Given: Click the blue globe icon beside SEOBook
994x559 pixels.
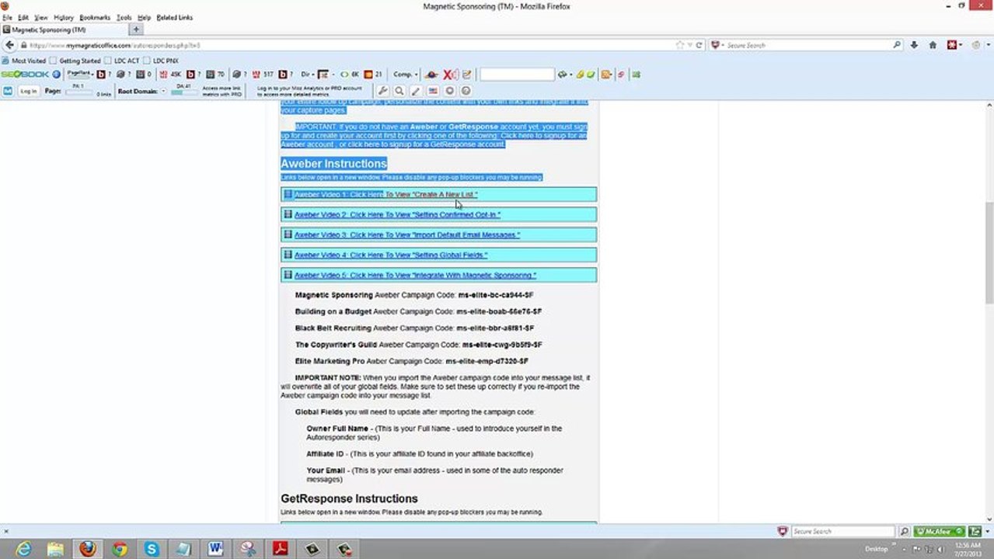Looking at the screenshot, I should (56, 75).
